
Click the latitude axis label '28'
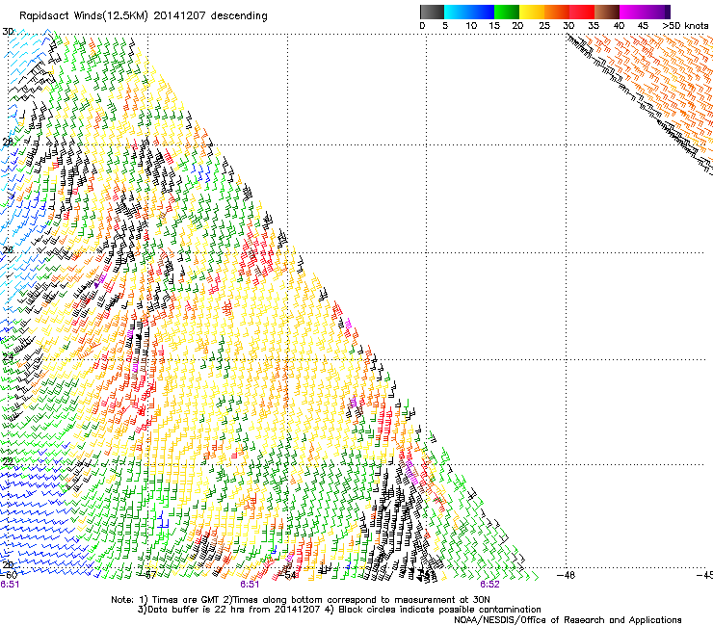(x=8, y=142)
